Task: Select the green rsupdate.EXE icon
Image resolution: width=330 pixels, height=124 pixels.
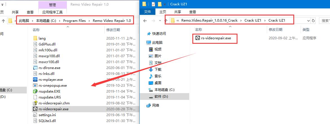Action: click(x=35, y=91)
